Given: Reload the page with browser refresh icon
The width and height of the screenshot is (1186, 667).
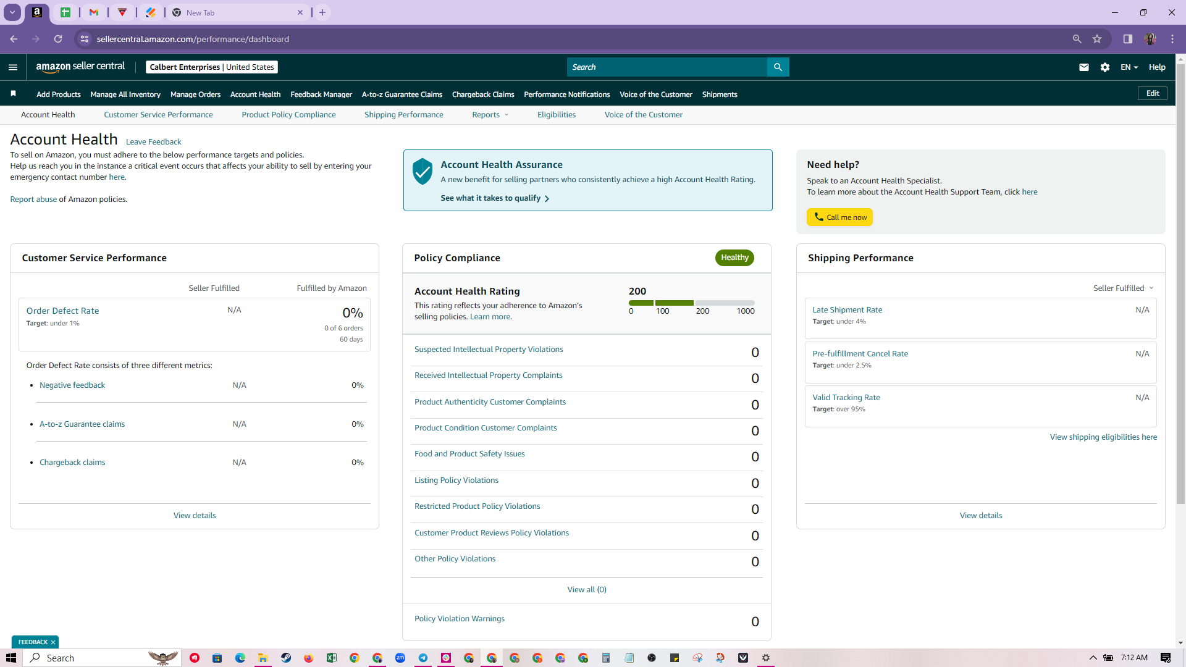Looking at the screenshot, I should pyautogui.click(x=58, y=39).
